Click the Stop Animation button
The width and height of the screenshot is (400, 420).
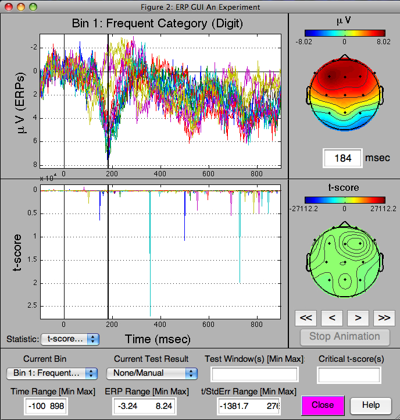(x=344, y=336)
